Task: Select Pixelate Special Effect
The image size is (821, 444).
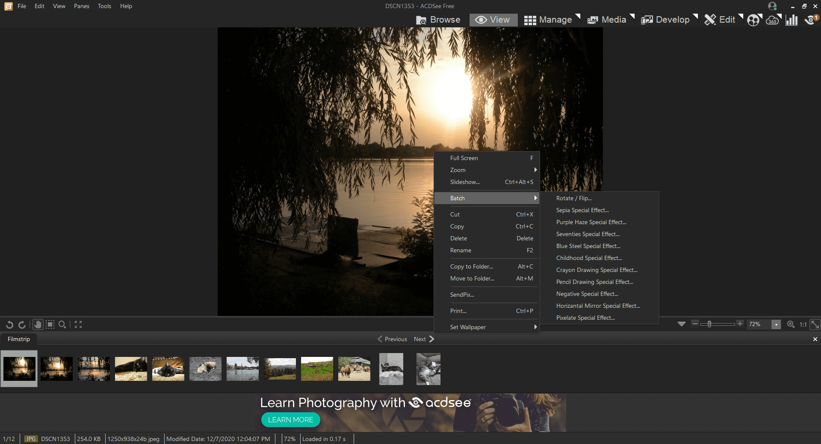Action: point(599,318)
